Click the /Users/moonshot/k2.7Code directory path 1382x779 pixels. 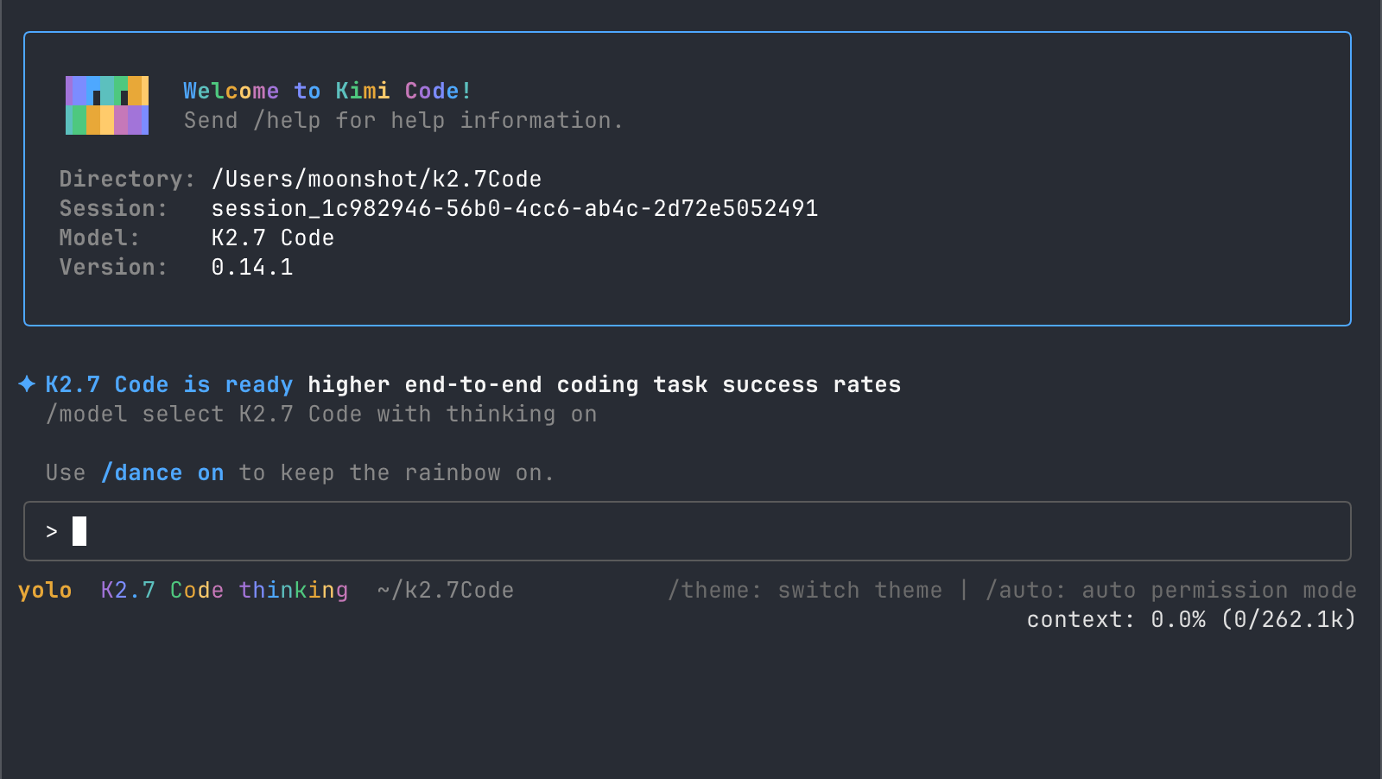(x=377, y=179)
